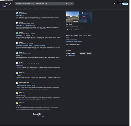The image size is (131, 126).
Task: Expand the More search filters dropdown
Action: (48, 8)
